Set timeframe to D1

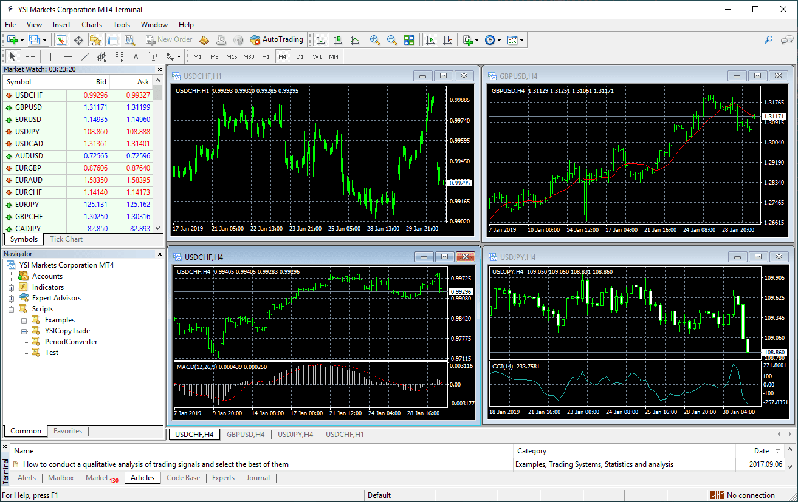point(300,56)
